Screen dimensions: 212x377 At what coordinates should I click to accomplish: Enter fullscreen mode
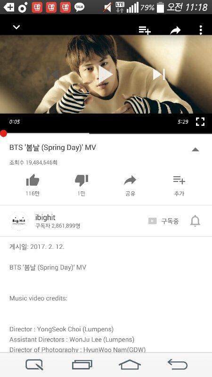(x=200, y=122)
